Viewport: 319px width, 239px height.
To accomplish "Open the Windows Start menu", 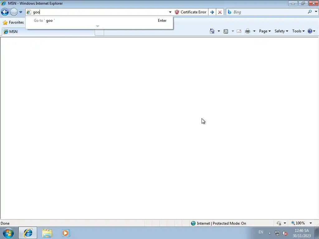I will coord(8,233).
